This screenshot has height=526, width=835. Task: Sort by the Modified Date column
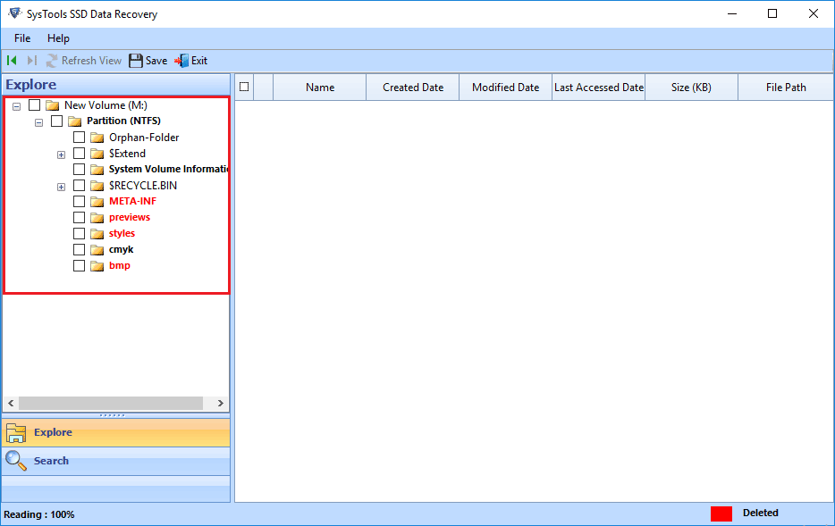coord(505,88)
